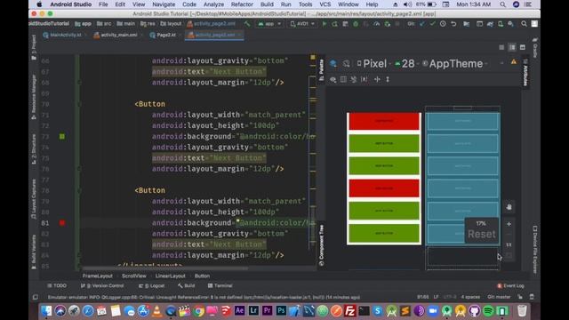This screenshot has height=320, width=569.
Task: Open the AppTheme dropdown
Action: click(454, 64)
